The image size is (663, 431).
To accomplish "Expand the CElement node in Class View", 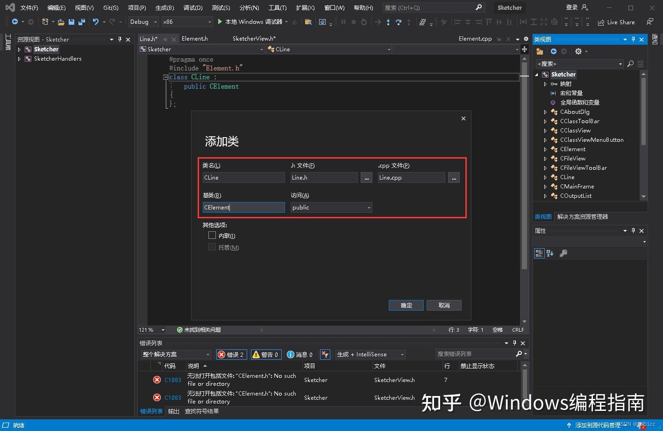I will coord(546,149).
